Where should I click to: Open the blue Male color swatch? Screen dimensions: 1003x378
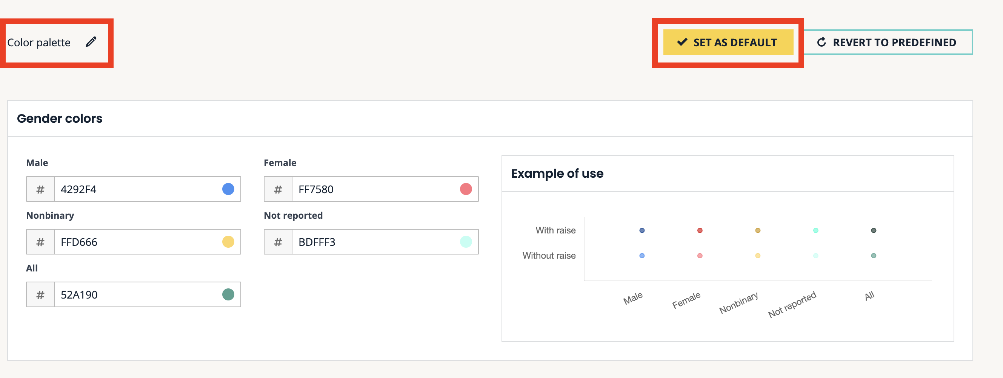[x=228, y=189]
